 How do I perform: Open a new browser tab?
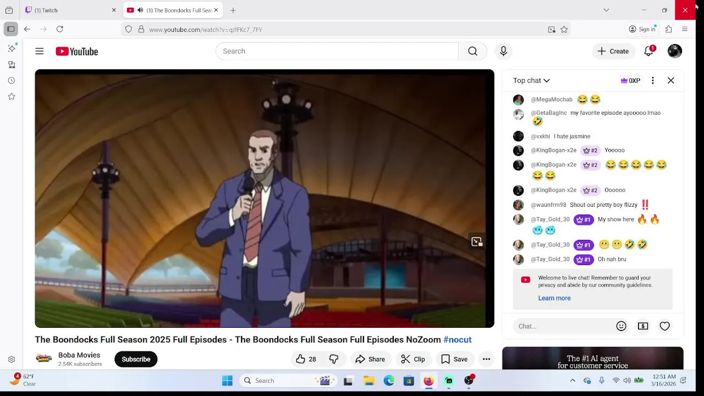(233, 10)
